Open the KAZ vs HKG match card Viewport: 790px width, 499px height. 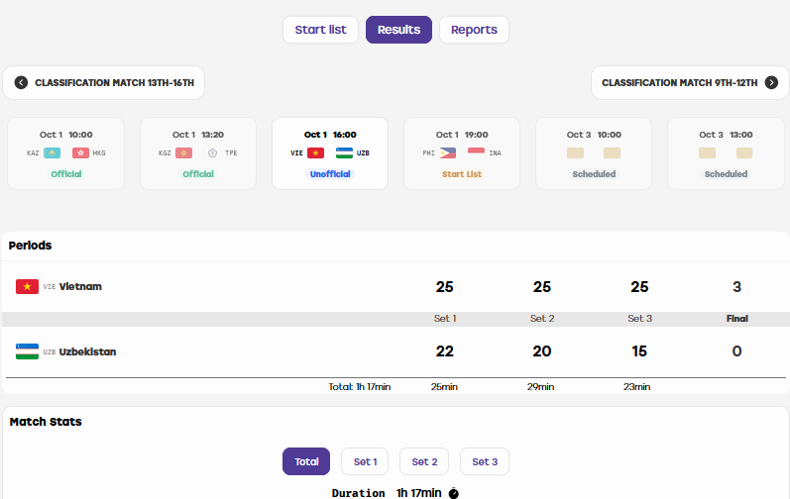click(66, 153)
